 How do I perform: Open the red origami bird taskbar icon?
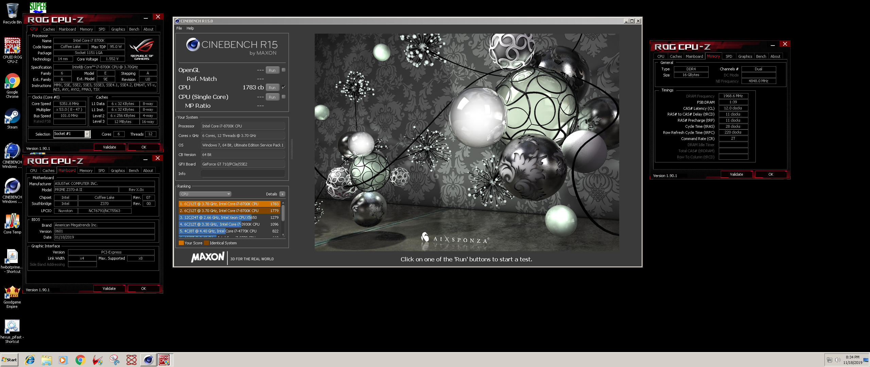(x=98, y=360)
